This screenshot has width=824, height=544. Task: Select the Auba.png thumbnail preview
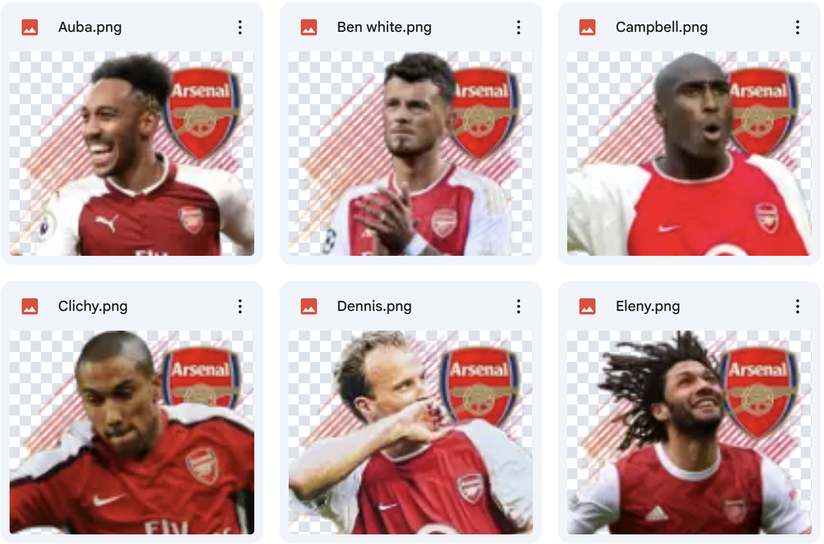click(x=132, y=154)
